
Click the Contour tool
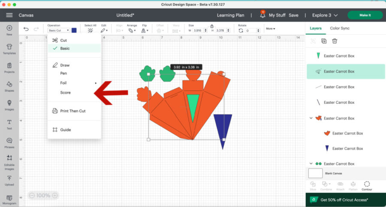(x=367, y=185)
